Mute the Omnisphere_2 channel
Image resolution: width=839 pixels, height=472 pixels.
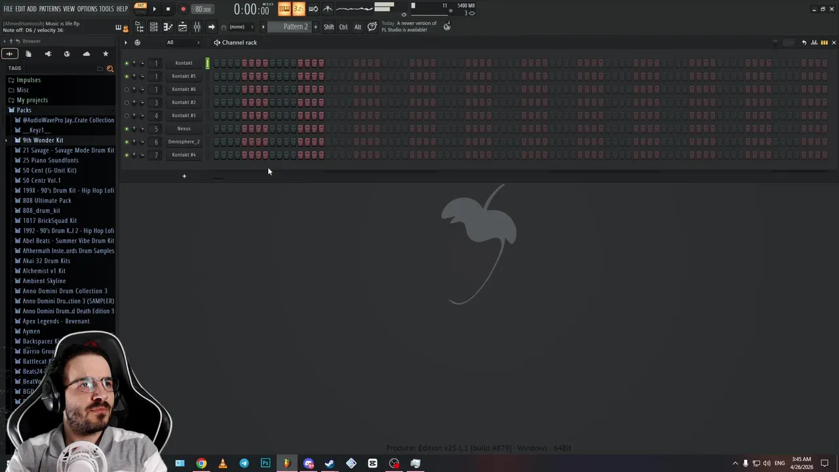point(127,142)
